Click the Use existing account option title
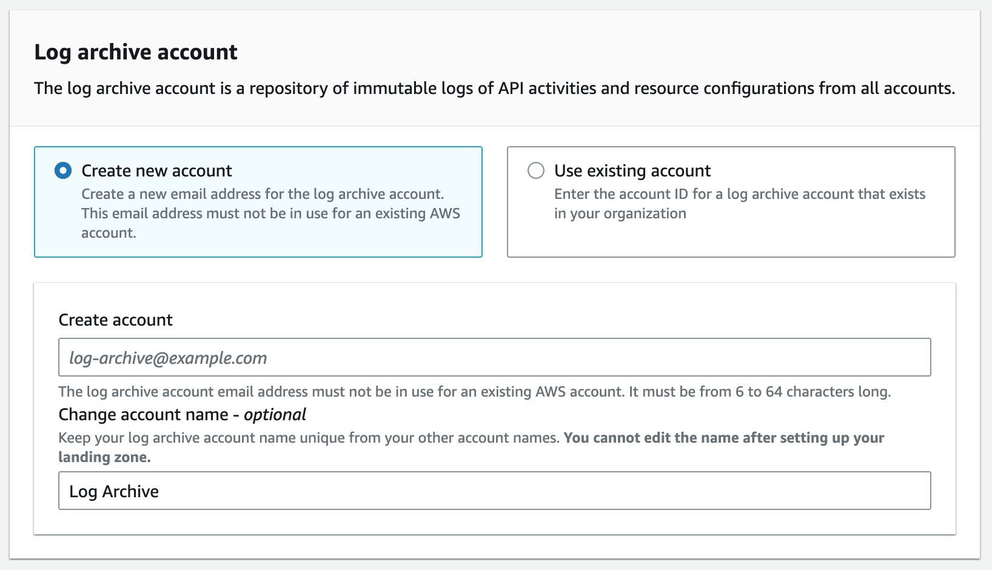 [632, 171]
